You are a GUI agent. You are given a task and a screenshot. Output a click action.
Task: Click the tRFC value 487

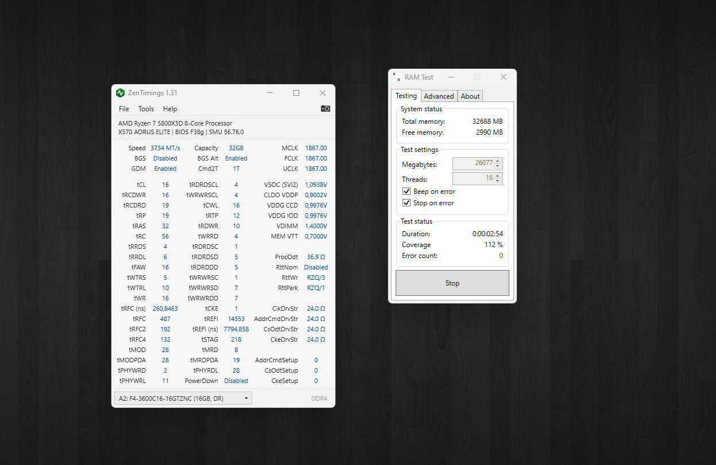pyautogui.click(x=165, y=319)
